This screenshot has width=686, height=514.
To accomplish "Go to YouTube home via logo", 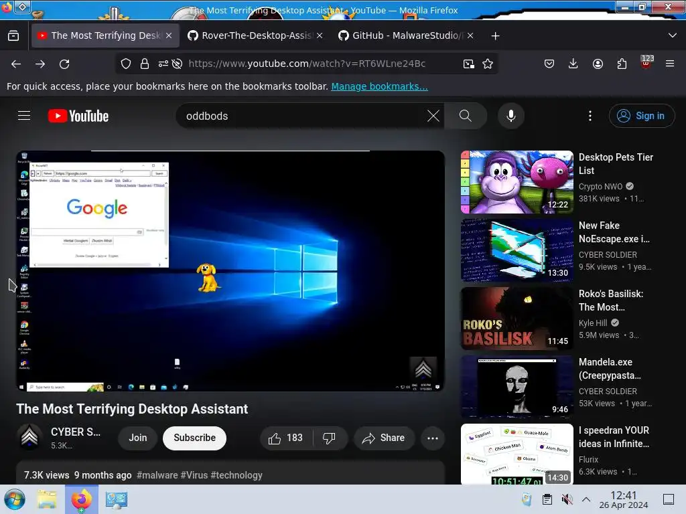I will 78,116.
